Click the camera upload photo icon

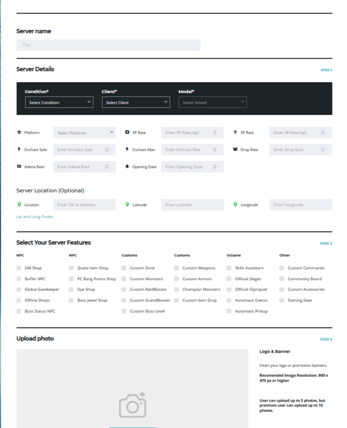[x=132, y=405]
